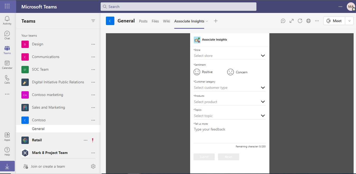The image size is (356, 174).
Task: Click the Join or create a team icon
Action: 26,166
